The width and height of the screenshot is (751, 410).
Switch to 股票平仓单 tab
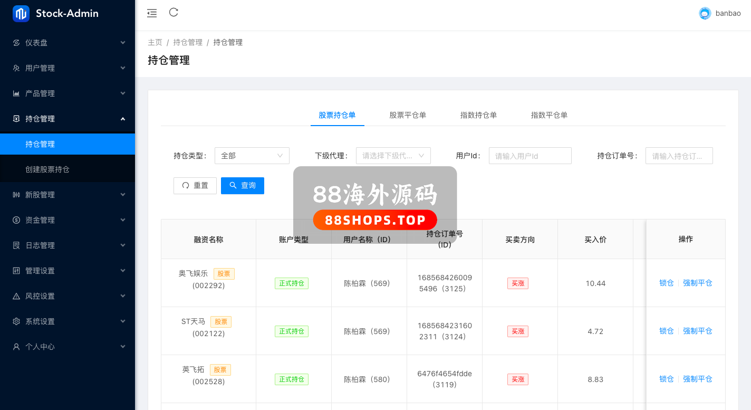coord(408,115)
